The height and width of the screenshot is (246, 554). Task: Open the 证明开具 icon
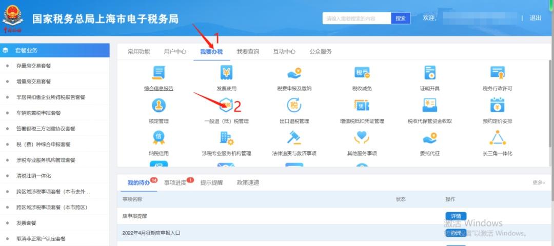tap(429, 73)
